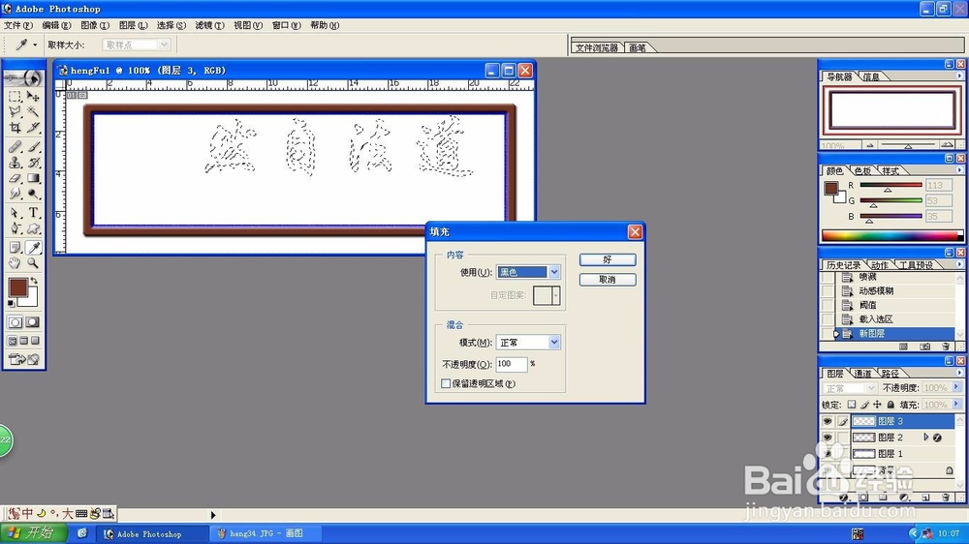Check the 保留透明区域 checkbox
Screen dimensions: 969x544
tap(446, 383)
